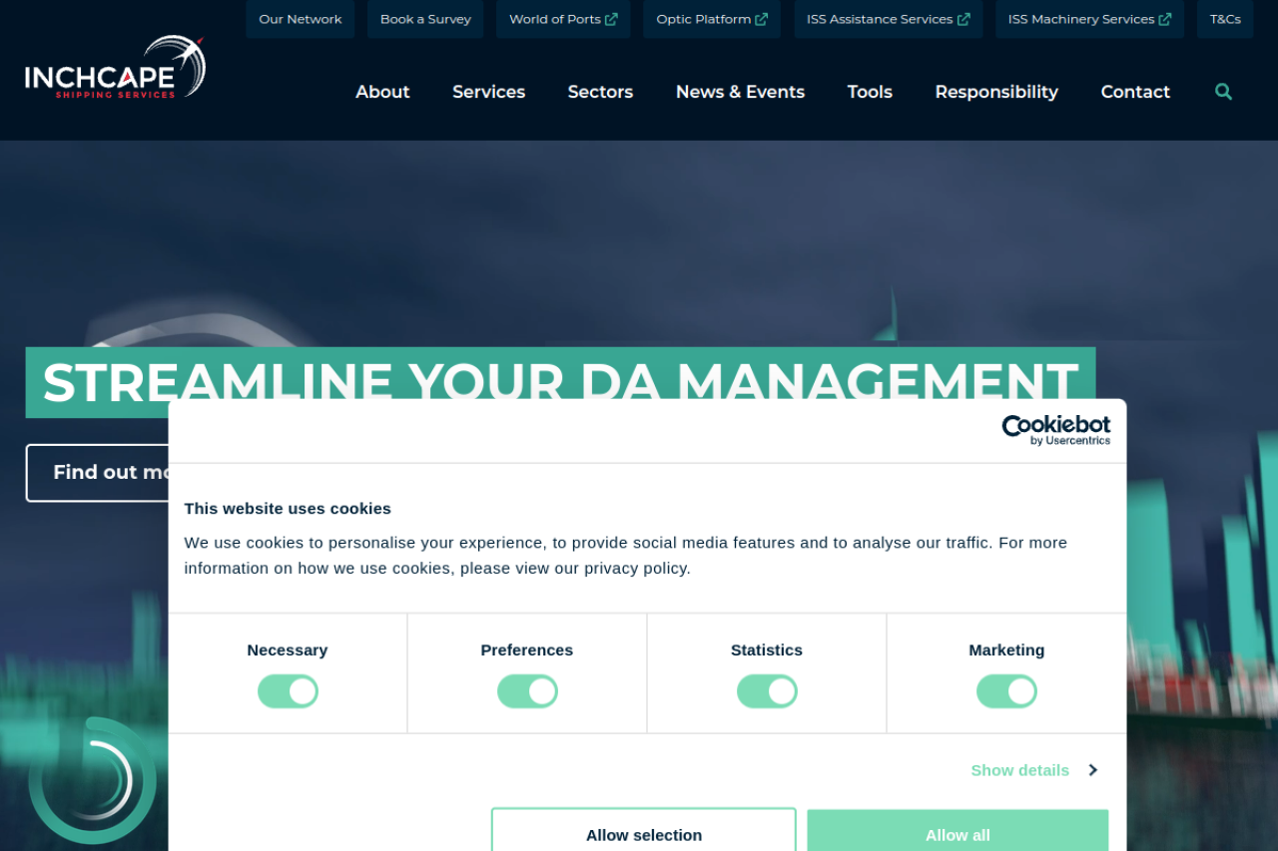
Task: Click the Allow selection button
Action: (644, 833)
